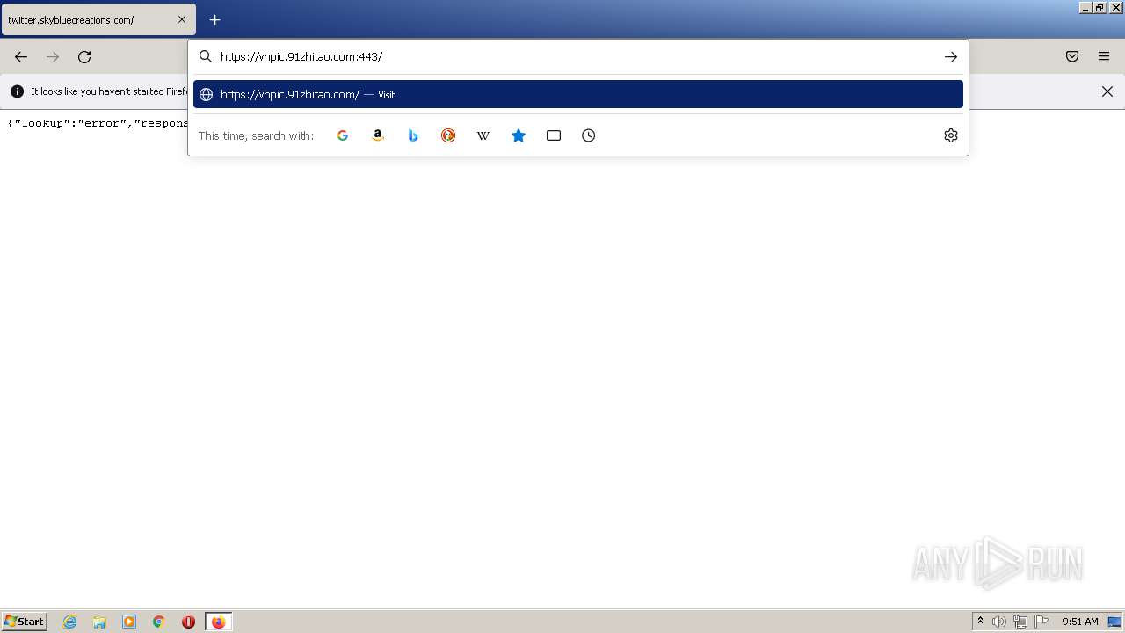The image size is (1125, 633).
Task: Select the twitter.skybluecreations.com tab
Action: pyautogui.click(x=98, y=19)
